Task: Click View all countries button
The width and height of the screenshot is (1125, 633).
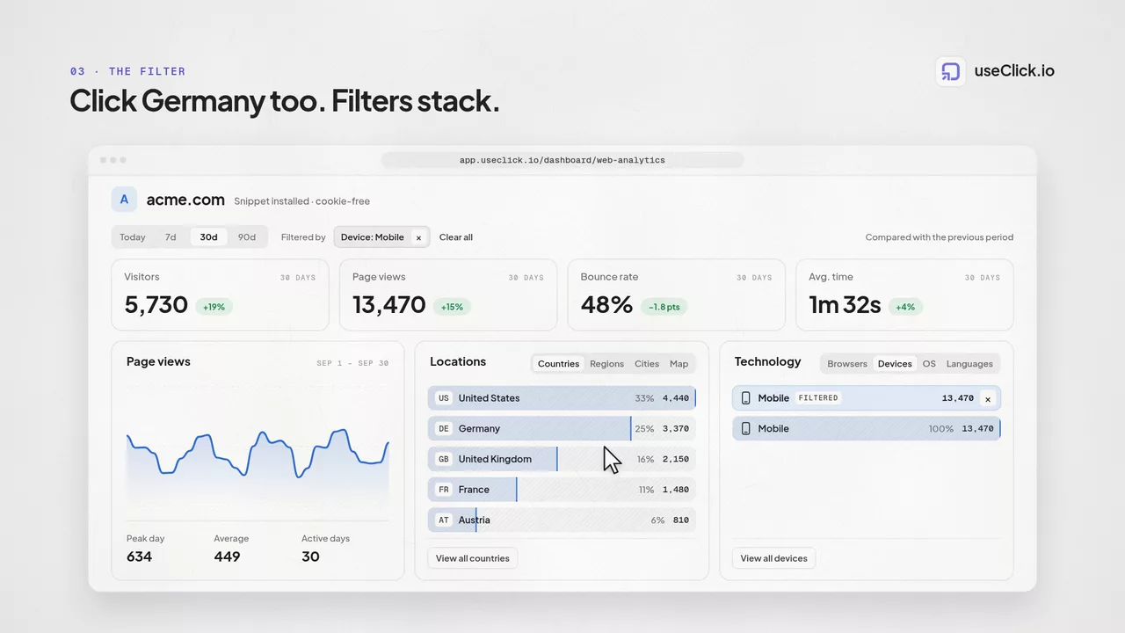Action: [473, 558]
